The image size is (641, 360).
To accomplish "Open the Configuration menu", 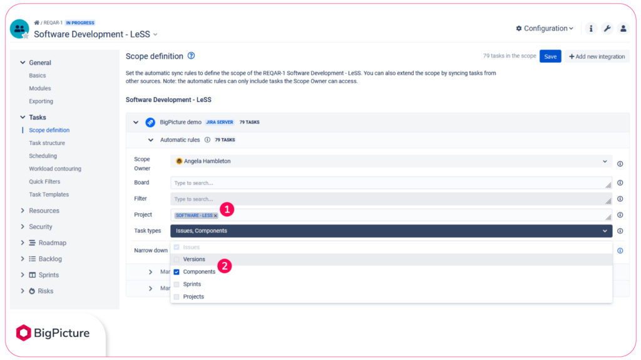I will click(543, 28).
